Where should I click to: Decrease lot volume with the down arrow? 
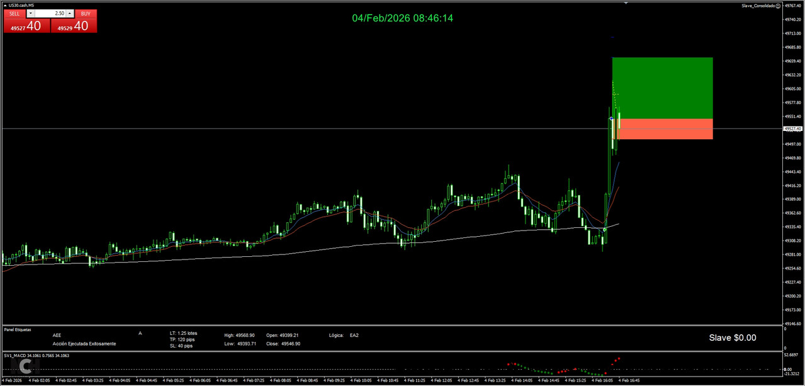click(30, 13)
